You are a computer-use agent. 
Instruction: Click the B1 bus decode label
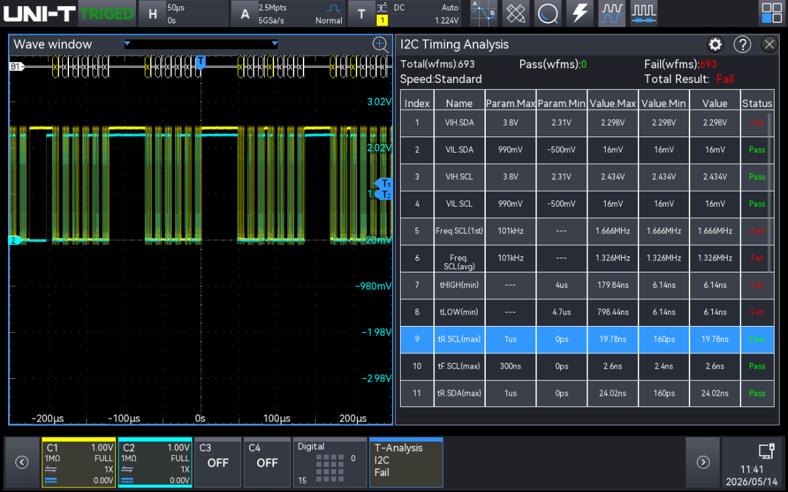(17, 66)
